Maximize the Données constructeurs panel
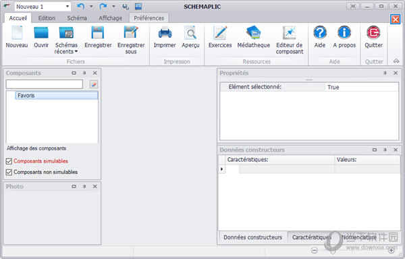The width and height of the screenshot is (405, 259). tap(375, 150)
